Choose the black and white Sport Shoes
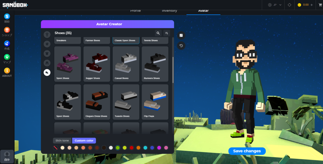323x164 pixels. tap(68, 102)
